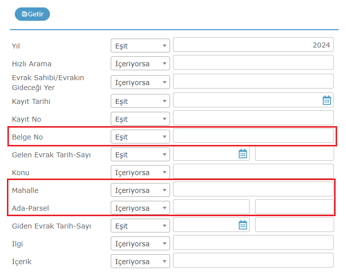Open the Kayıt Tarihi calendar picker

tap(327, 100)
